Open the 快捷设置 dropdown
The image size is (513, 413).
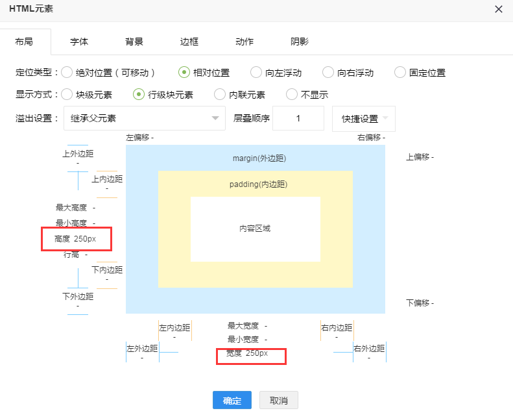[363, 119]
